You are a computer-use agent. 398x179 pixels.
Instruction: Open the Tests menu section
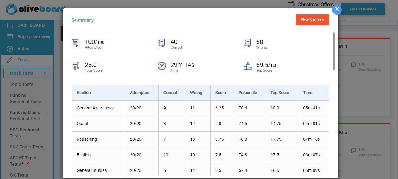point(23,60)
